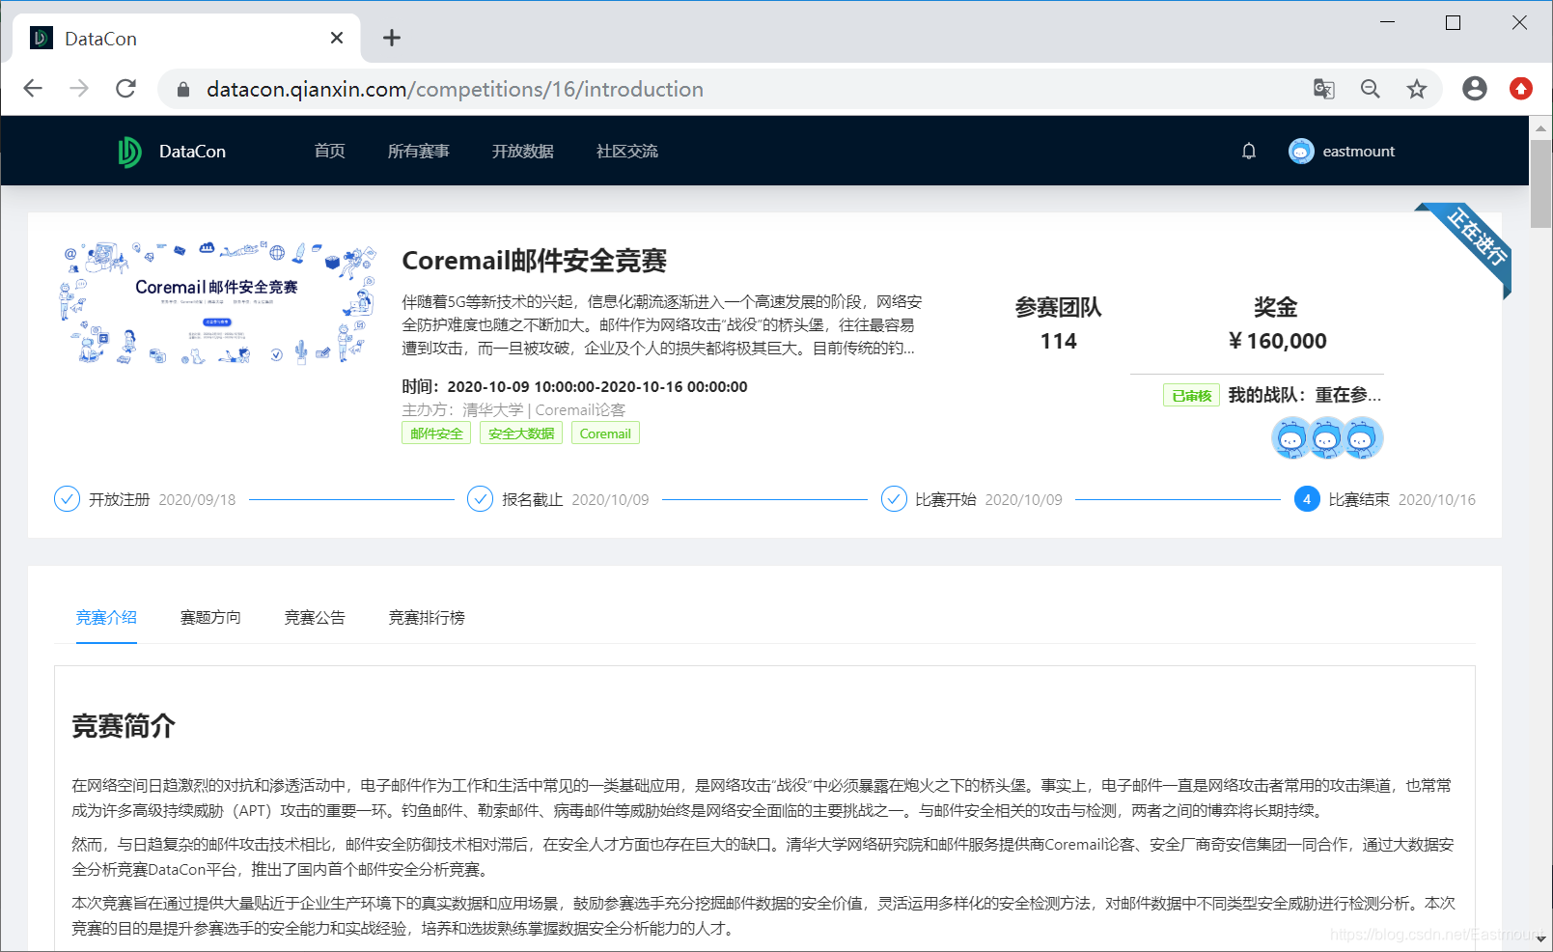This screenshot has width=1553, height=952.
Task: Go forward in browser history
Action: tap(79, 89)
